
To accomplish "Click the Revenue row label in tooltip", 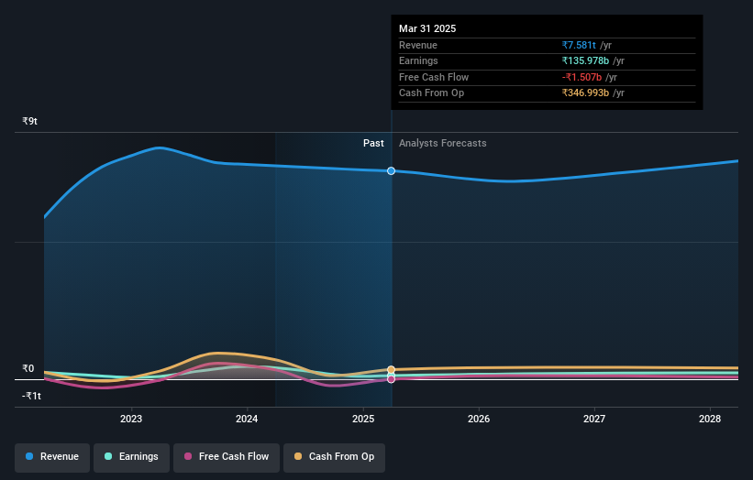I will pos(418,45).
